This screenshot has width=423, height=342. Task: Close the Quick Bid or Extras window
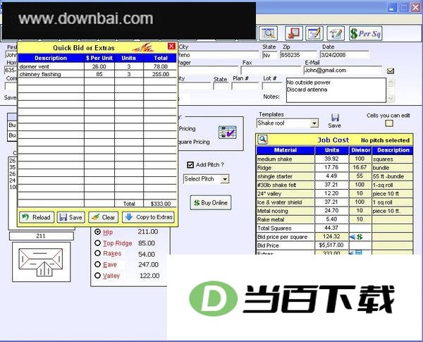pyautogui.click(x=171, y=46)
